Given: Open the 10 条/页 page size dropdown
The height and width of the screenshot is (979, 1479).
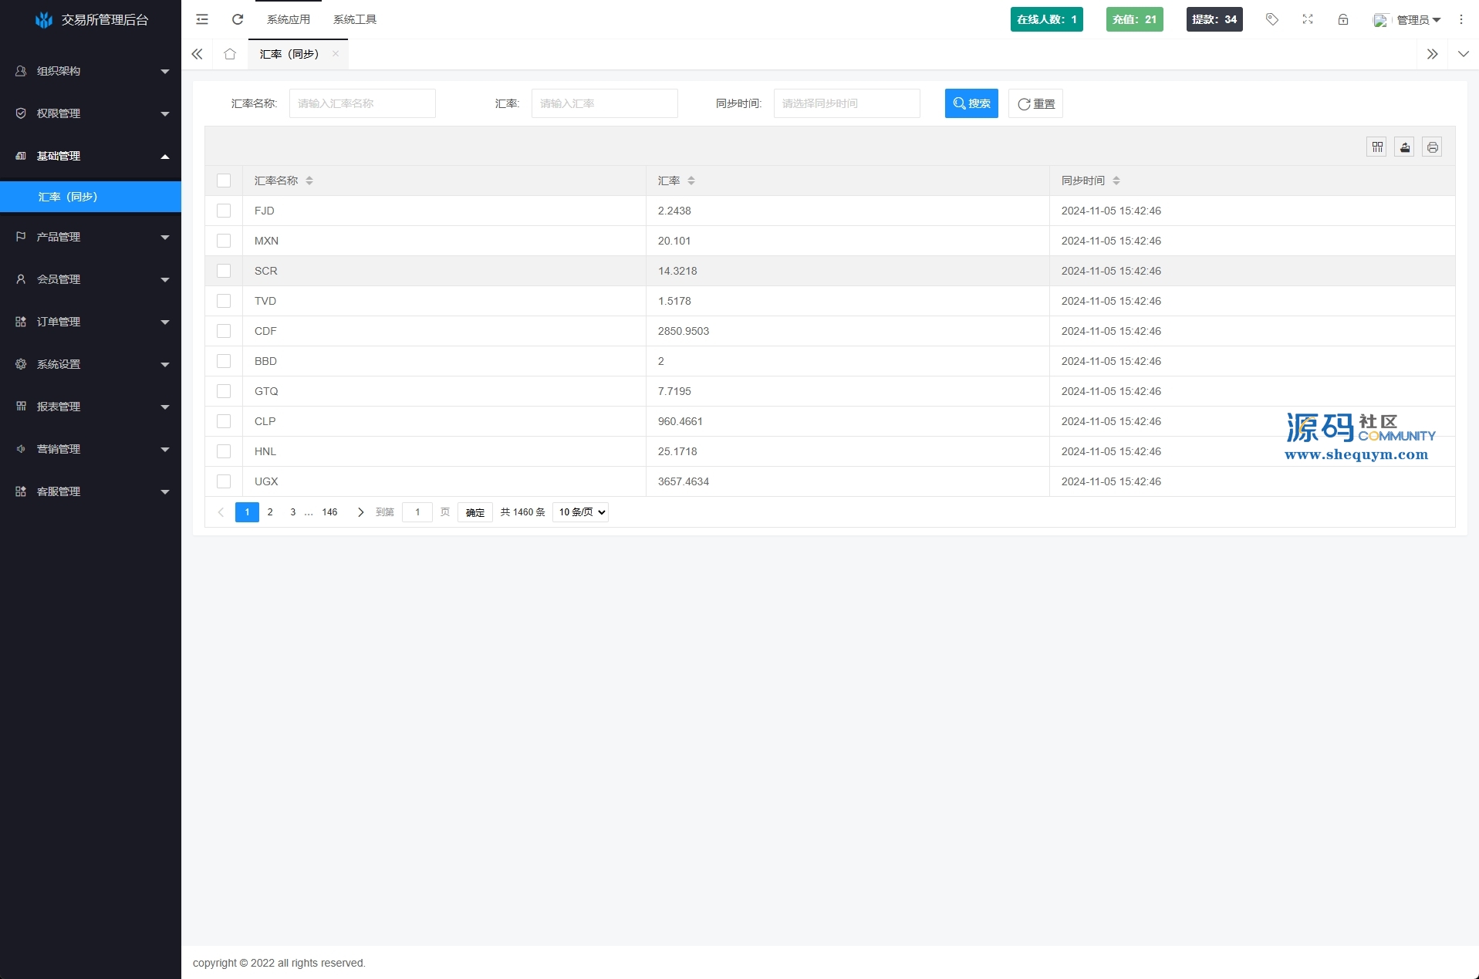Looking at the screenshot, I should 580,512.
